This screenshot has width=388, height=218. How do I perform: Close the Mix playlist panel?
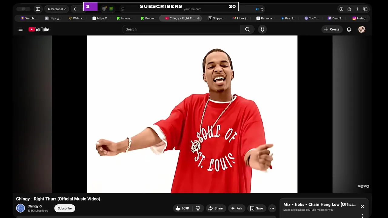[362, 206]
